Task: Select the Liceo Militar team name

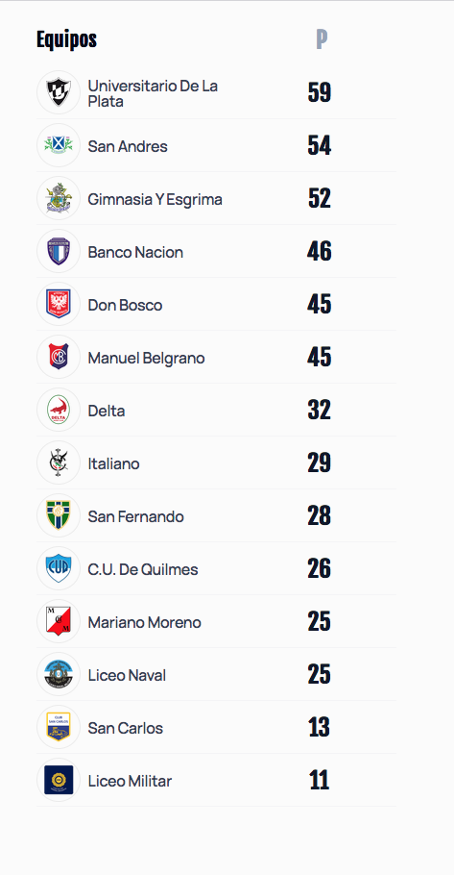Action: [x=130, y=781]
